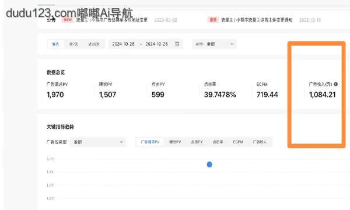Click the end date 2024-10-26 field

(156, 44)
